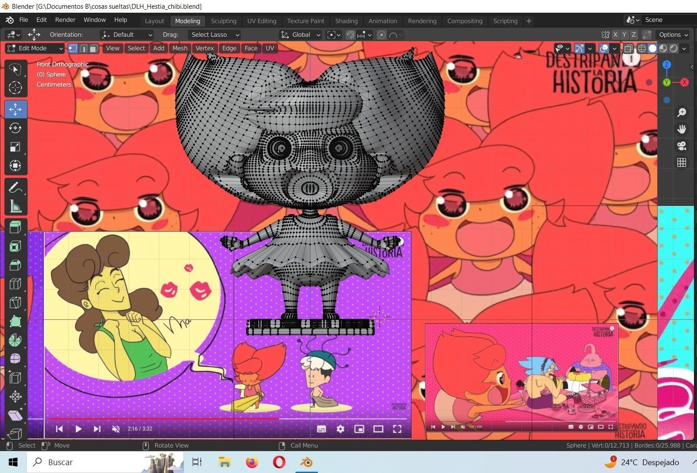
Task: Select the Move tool
Action: click(16, 109)
